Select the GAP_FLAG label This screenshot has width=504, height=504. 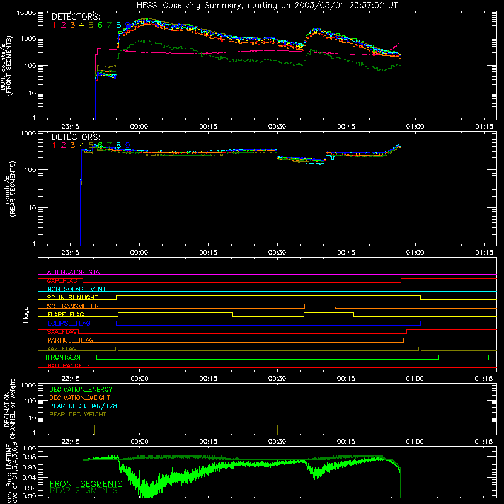click(62, 280)
